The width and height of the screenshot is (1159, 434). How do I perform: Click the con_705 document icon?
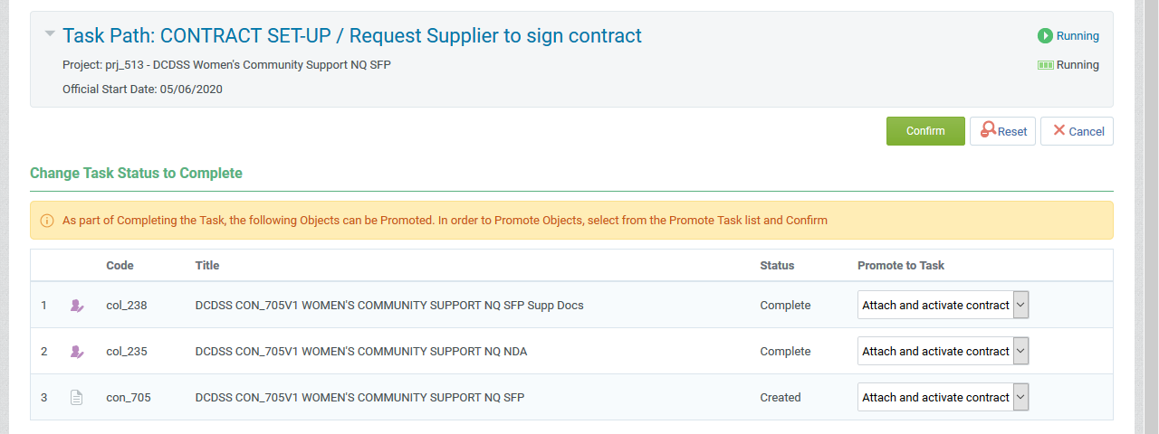click(x=77, y=398)
